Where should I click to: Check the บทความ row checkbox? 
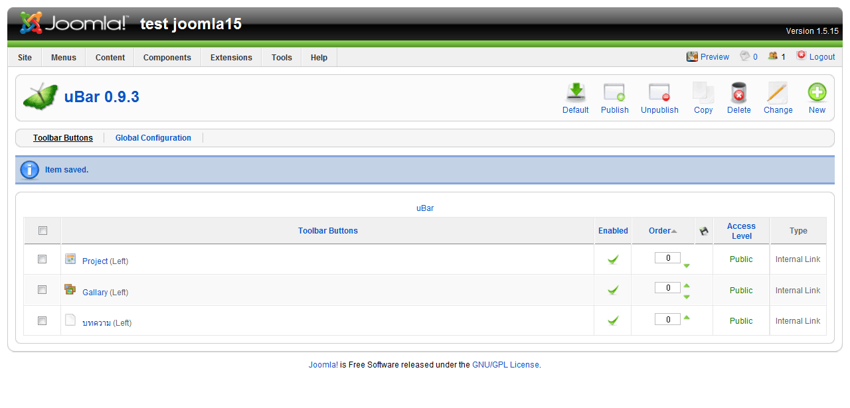[42, 320]
